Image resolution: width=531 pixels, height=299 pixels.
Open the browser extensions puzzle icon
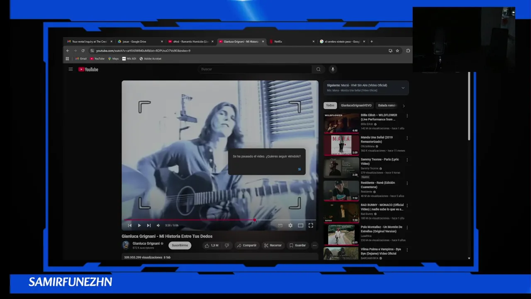click(408, 51)
